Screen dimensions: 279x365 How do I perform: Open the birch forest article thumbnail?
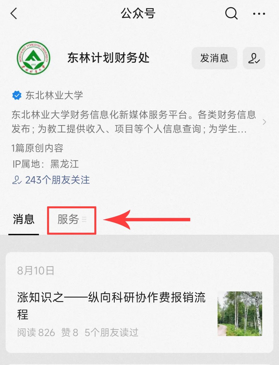pyautogui.click(x=240, y=314)
